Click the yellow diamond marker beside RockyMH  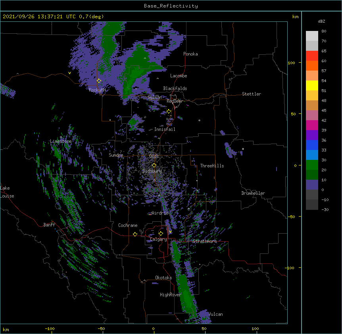pyautogui.click(x=99, y=81)
